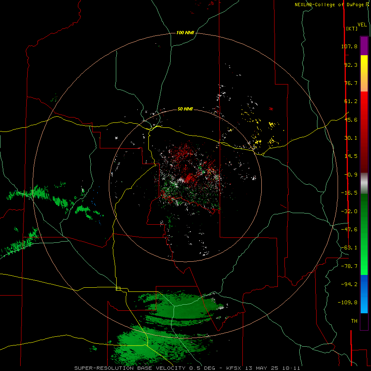Click the "14.5" scale value

pyautogui.click(x=351, y=156)
